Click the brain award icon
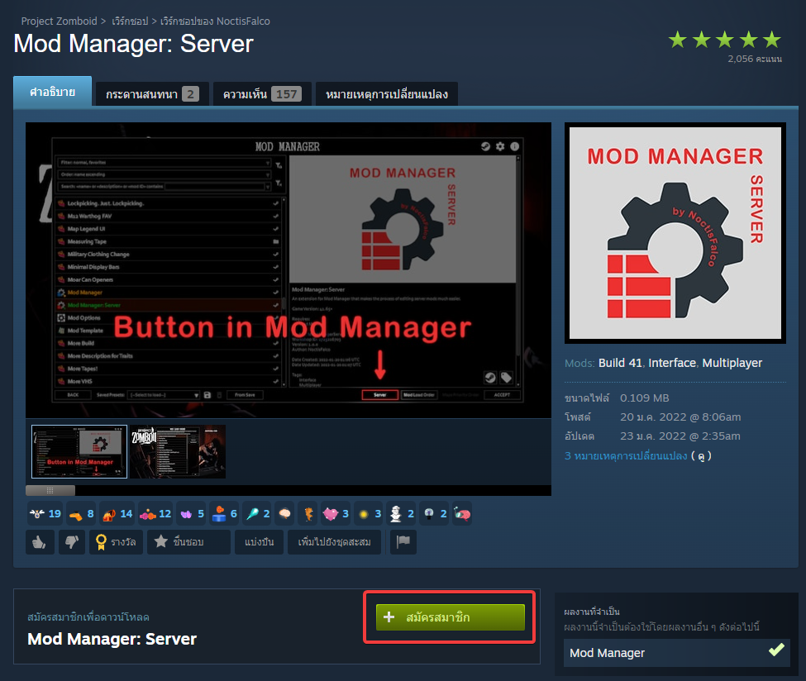 (284, 513)
